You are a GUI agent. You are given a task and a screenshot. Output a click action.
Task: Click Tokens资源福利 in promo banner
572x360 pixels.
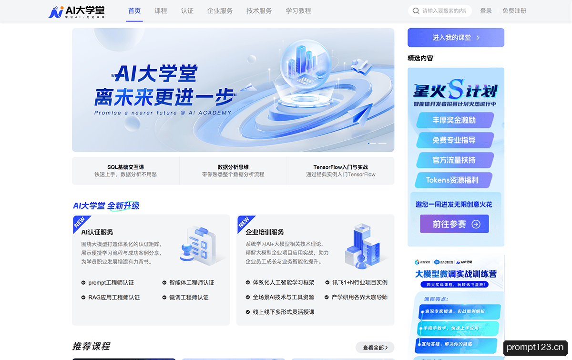click(452, 180)
